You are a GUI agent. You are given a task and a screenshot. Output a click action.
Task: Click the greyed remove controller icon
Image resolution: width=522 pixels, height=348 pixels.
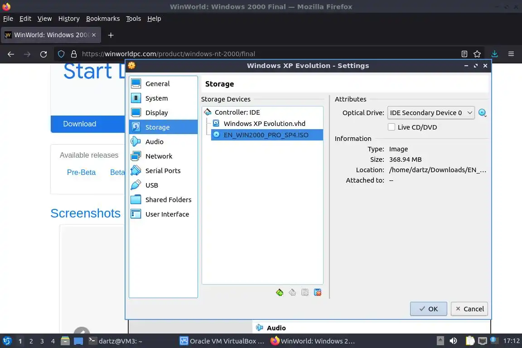pos(292,292)
